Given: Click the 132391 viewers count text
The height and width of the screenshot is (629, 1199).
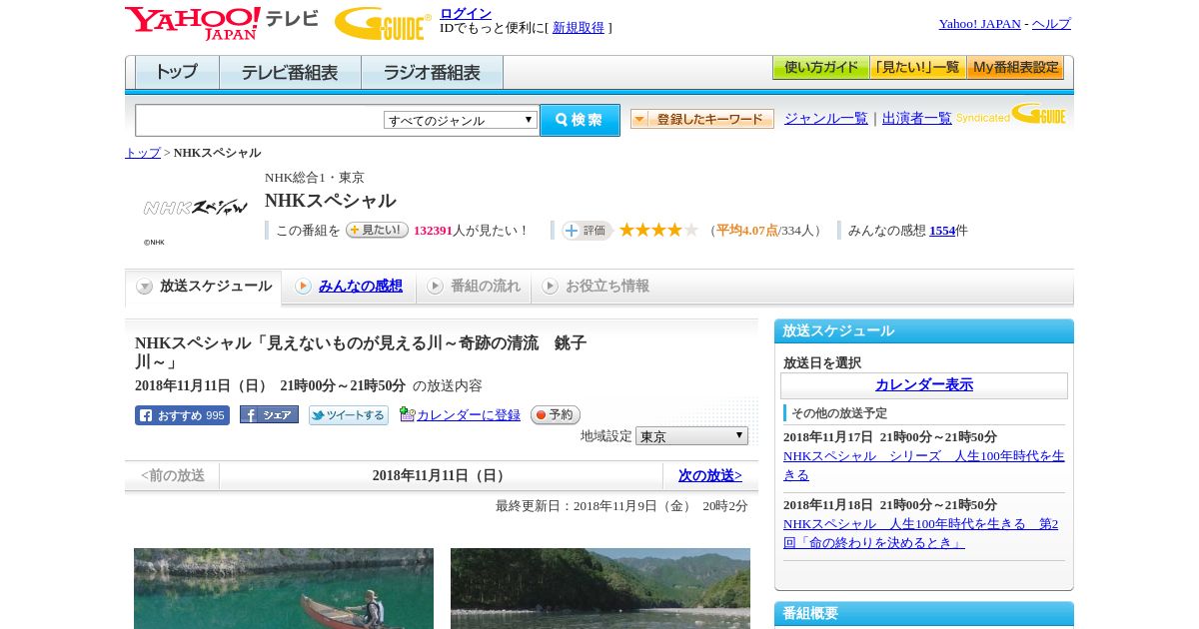Looking at the screenshot, I should 433,231.
